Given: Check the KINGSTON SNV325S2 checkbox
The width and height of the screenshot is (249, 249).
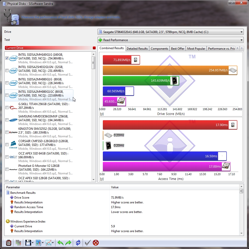Looking at the screenshot, I should pyautogui.click(x=7, y=132).
